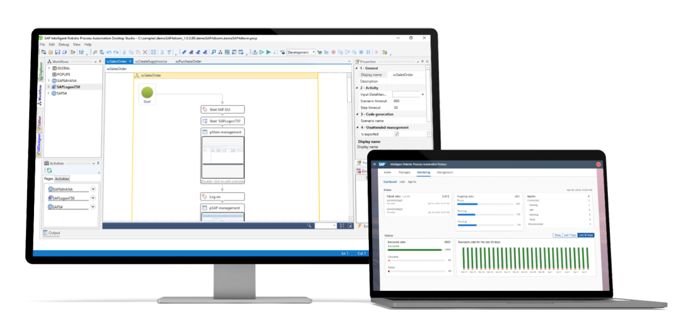This screenshot has width=694, height=321.
Task: Click the grid layout toolbar icon
Action: (153, 52)
